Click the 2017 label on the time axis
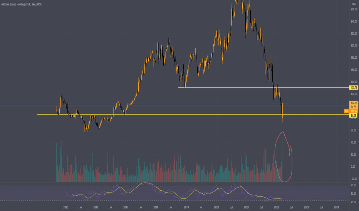This screenshot has width=359, height=211. tap(126, 207)
